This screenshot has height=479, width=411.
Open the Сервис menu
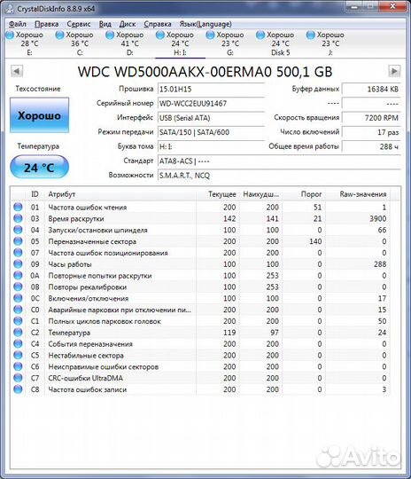pos(79,24)
